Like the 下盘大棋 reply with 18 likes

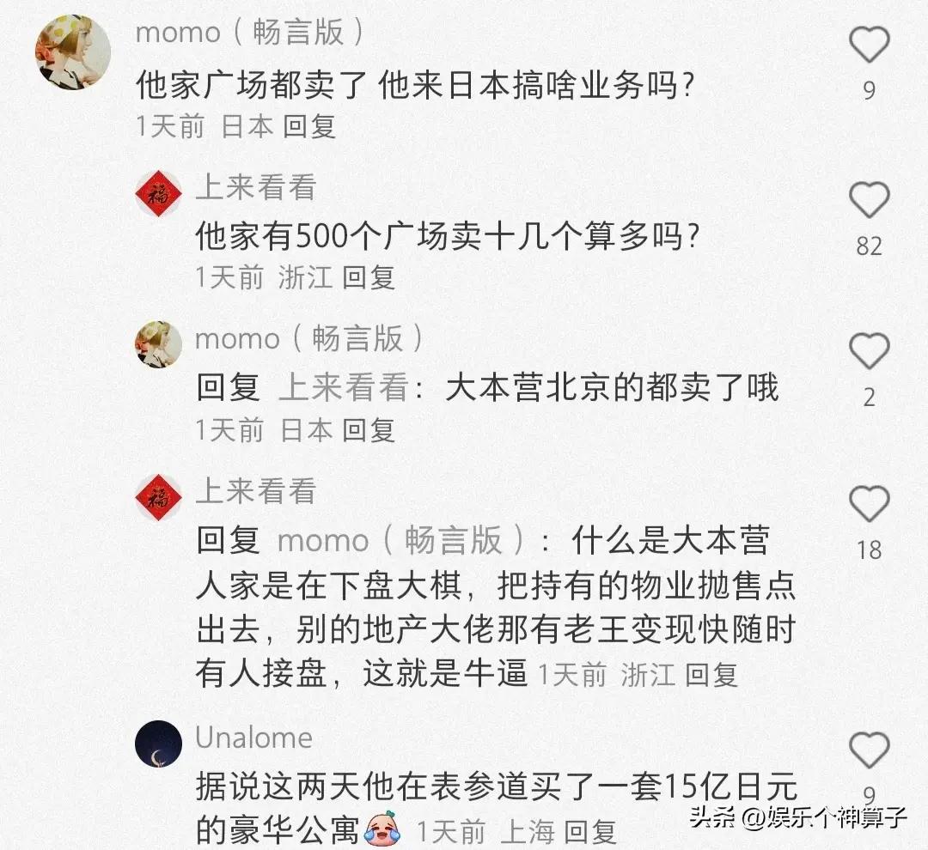click(x=870, y=503)
